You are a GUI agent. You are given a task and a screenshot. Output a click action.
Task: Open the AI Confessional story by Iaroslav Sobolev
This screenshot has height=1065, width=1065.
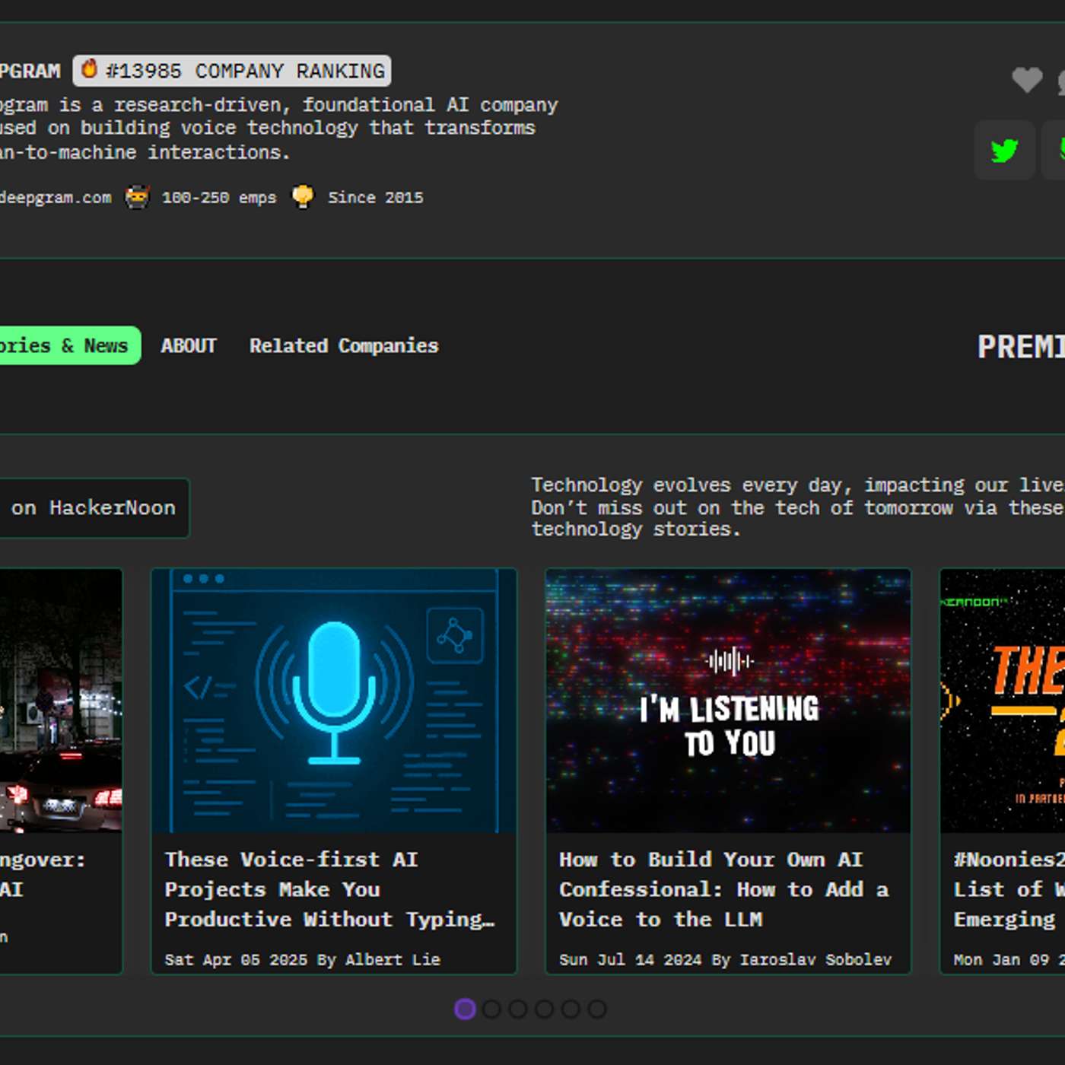coord(724,889)
